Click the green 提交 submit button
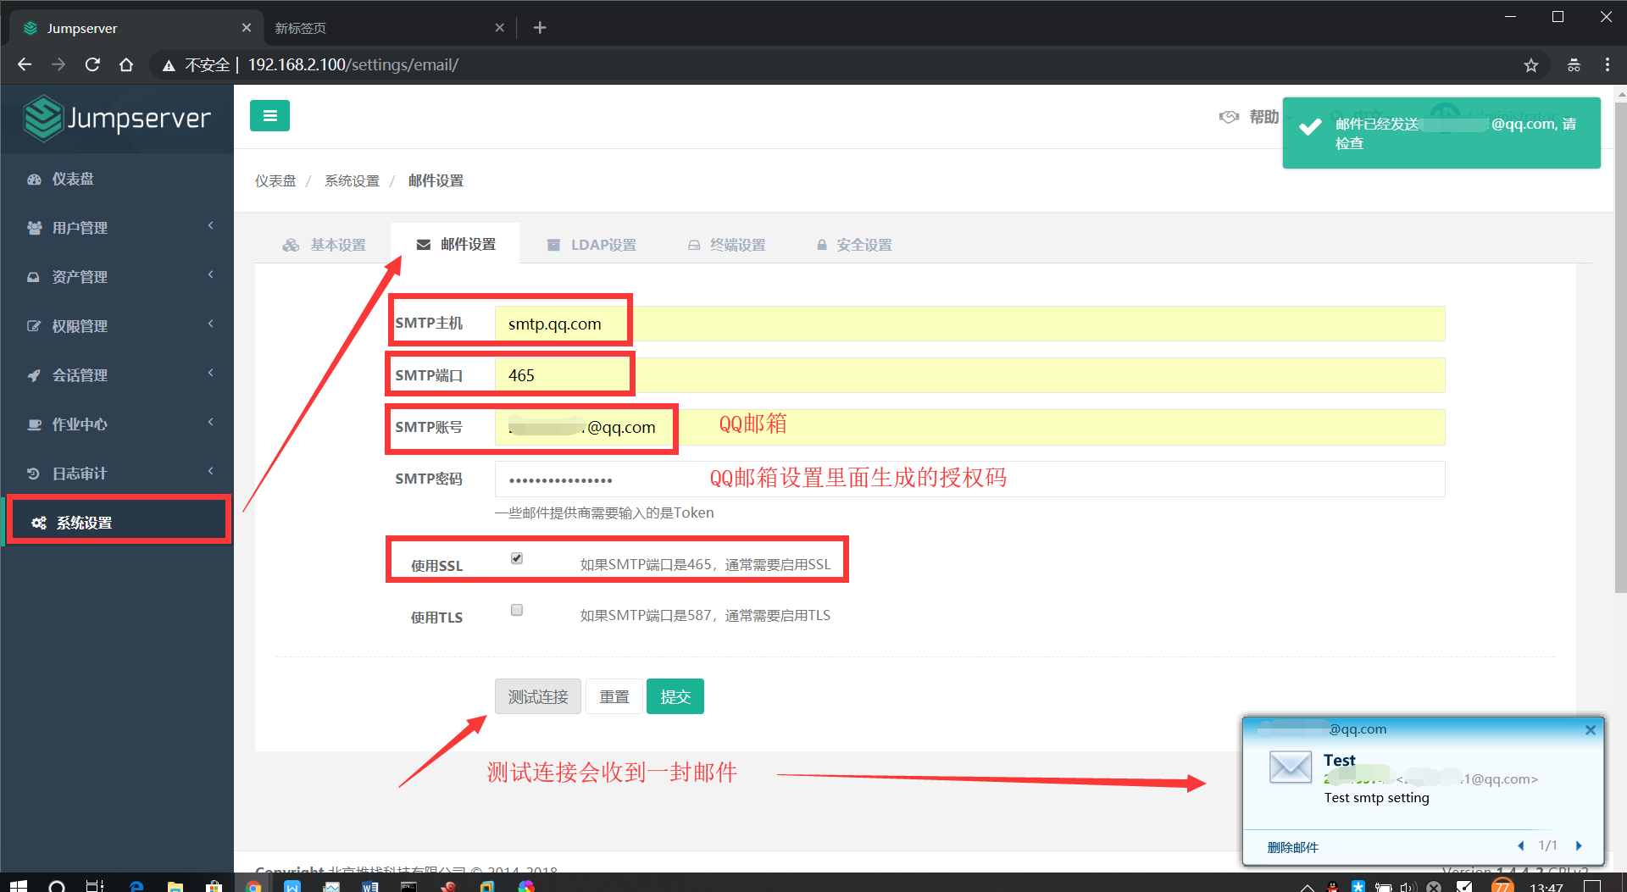Screen dimensions: 1627x892 [x=675, y=696]
